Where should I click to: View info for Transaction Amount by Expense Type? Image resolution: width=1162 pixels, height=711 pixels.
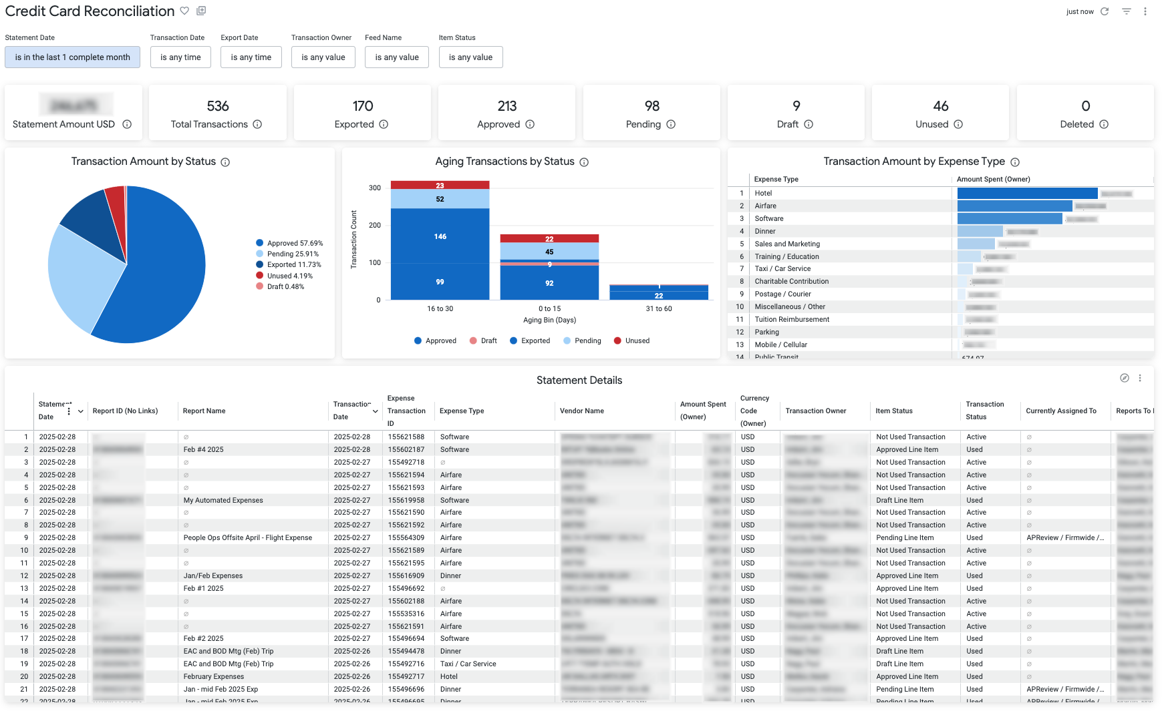pyautogui.click(x=1015, y=162)
